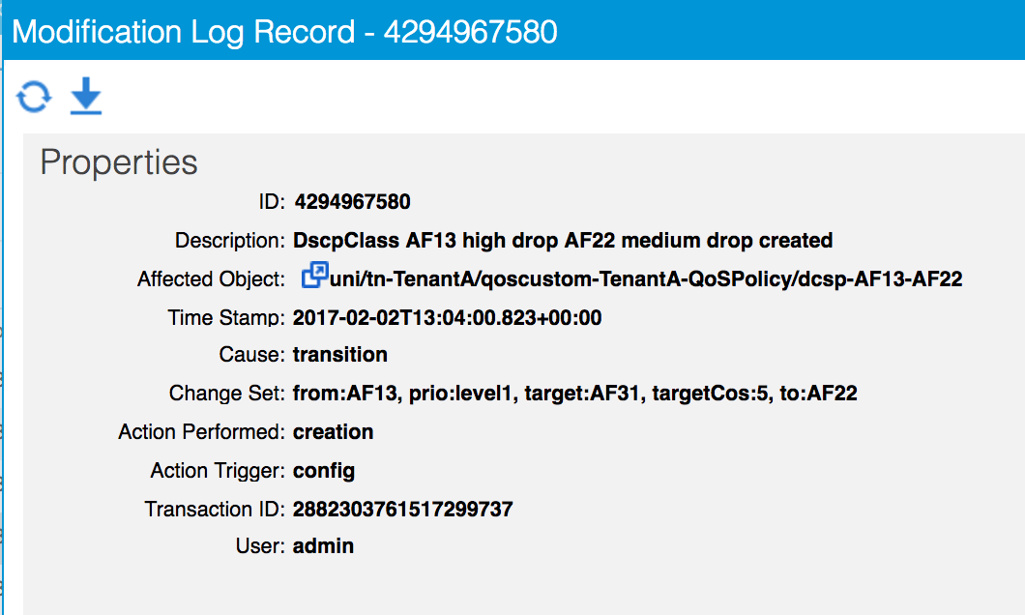Select the Change Set from:AF13 value
This screenshot has height=615, width=1025.
coord(574,394)
